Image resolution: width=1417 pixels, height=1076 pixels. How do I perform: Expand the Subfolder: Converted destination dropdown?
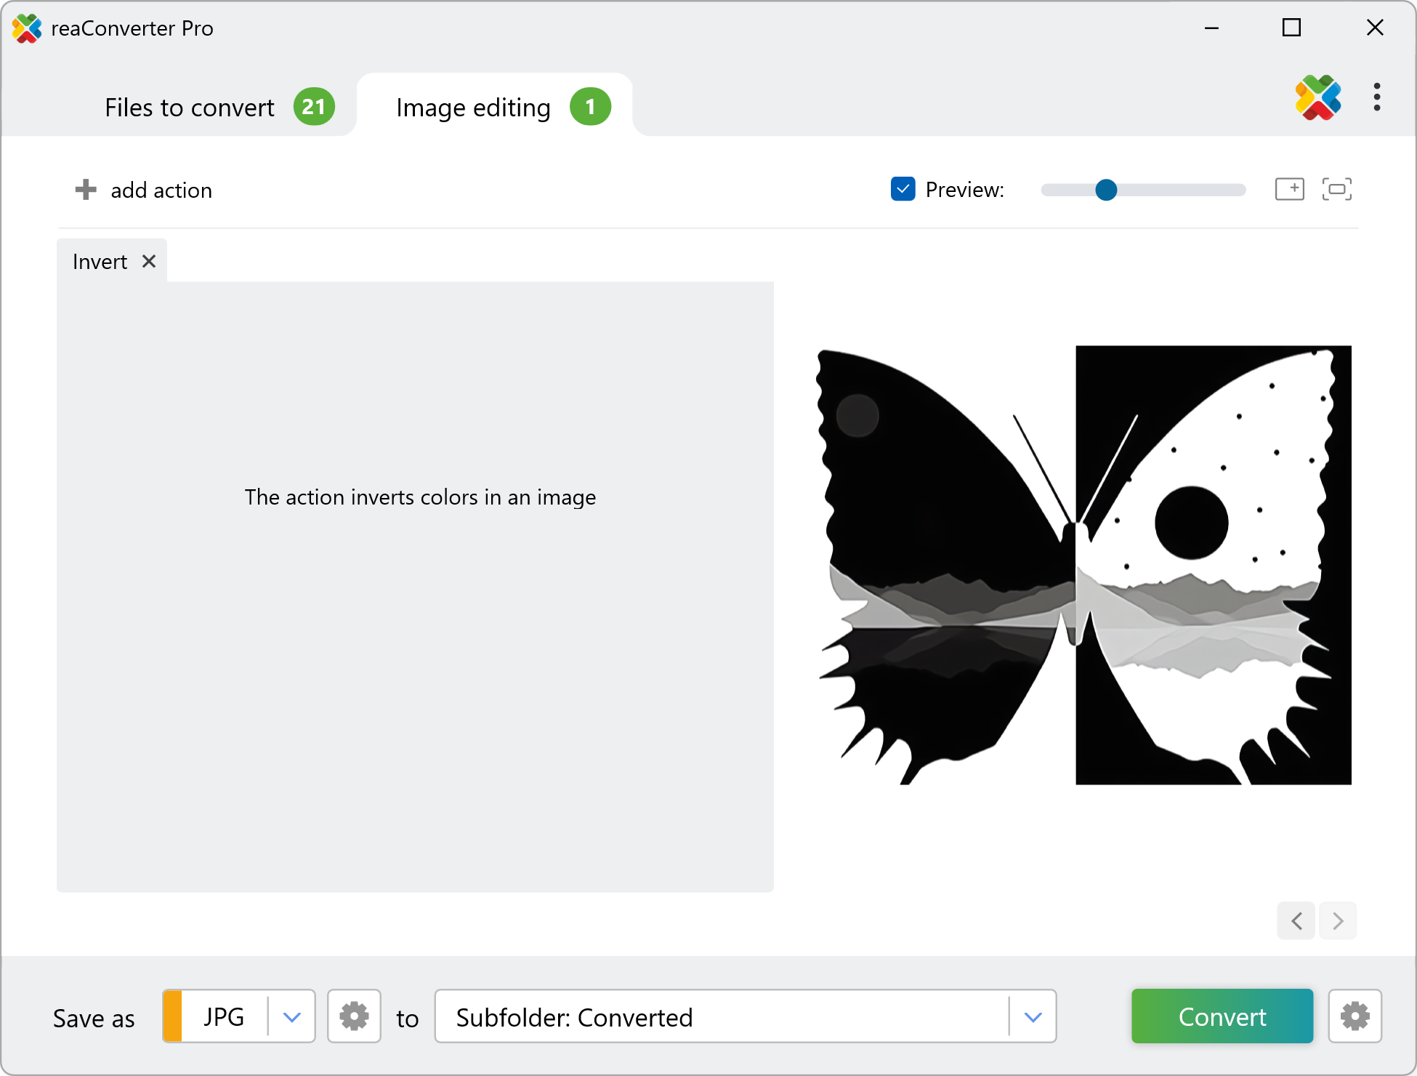(1033, 1016)
